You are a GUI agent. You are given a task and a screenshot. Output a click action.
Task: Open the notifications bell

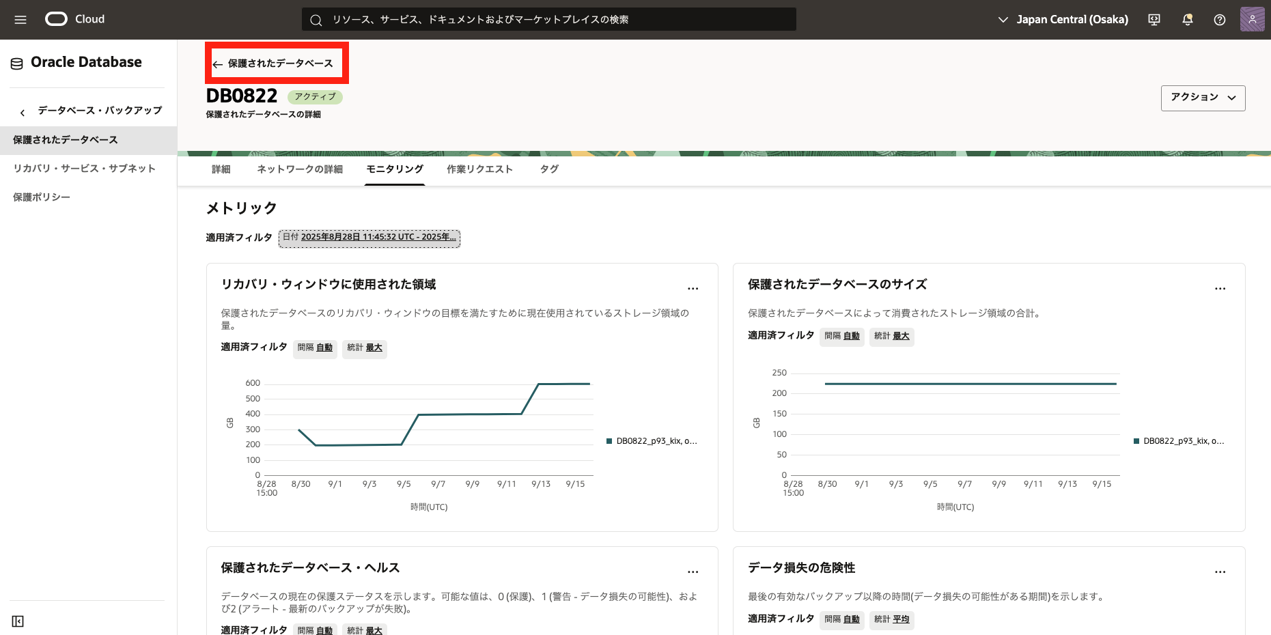(x=1187, y=20)
